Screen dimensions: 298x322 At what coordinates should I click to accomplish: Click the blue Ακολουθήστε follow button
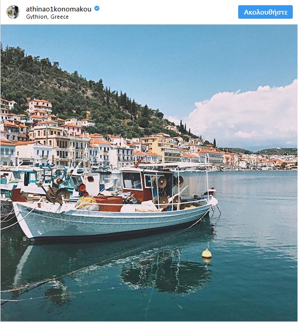point(265,12)
